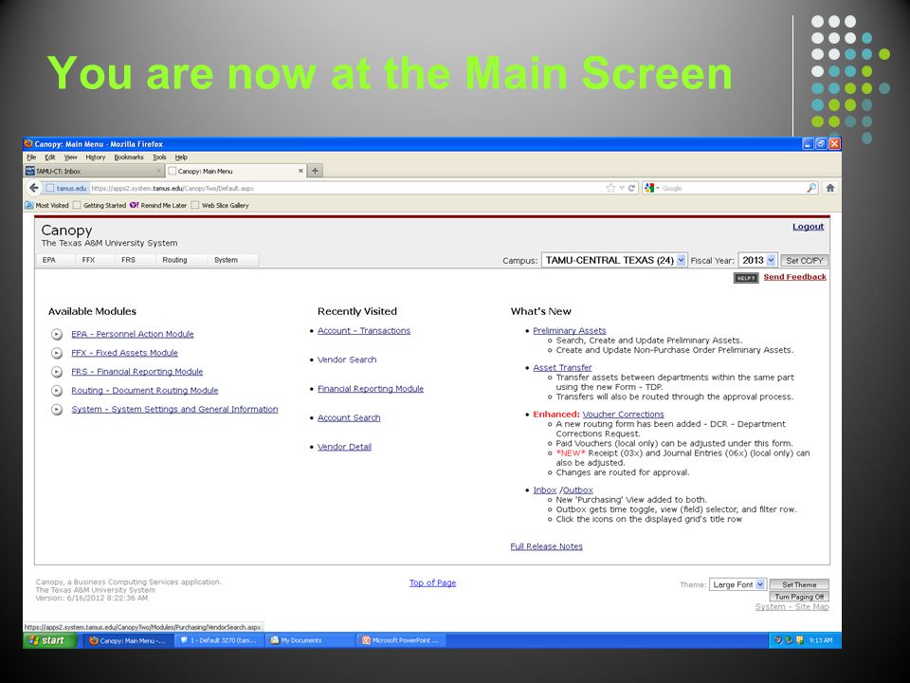Open the Windows Start button

pos(50,640)
